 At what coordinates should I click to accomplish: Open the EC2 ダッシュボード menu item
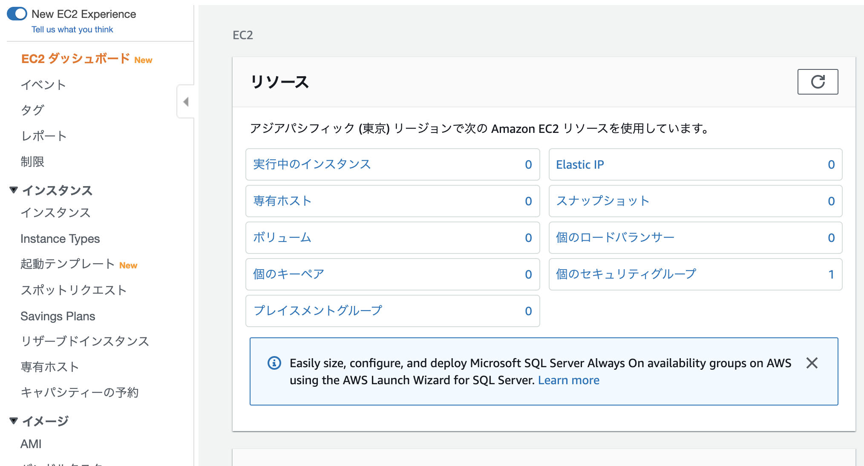point(75,59)
